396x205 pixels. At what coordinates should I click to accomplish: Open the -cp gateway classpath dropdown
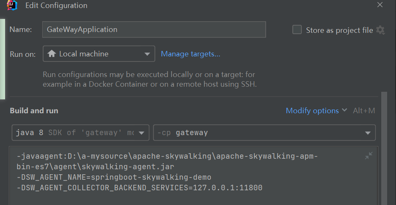pyautogui.click(x=264, y=133)
